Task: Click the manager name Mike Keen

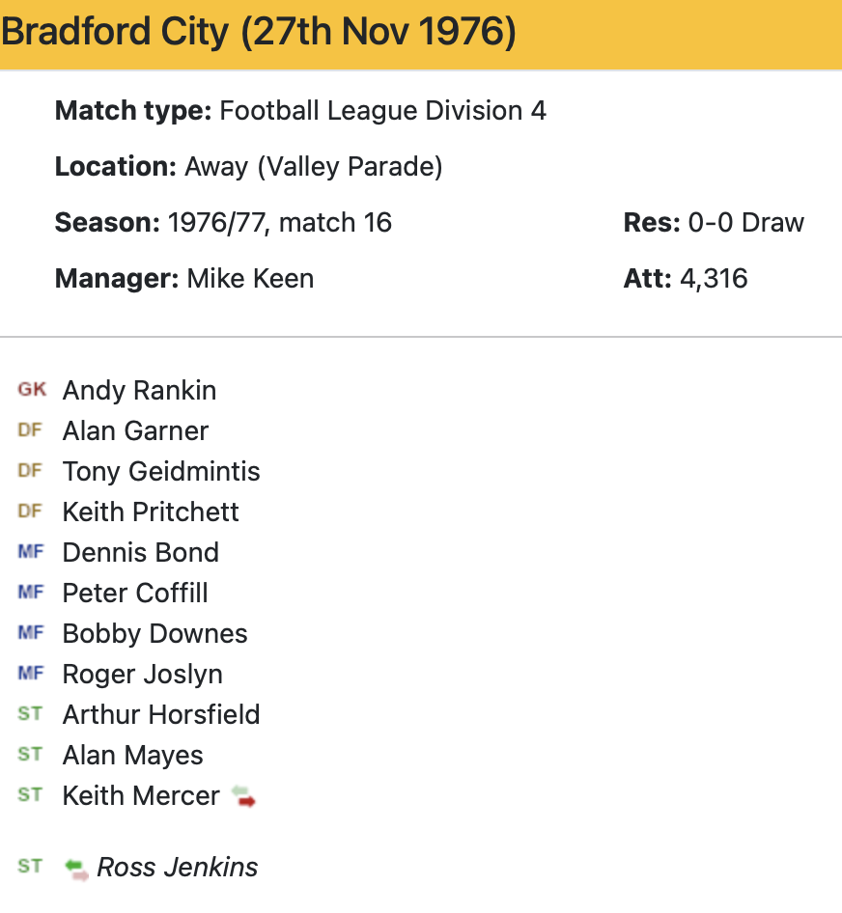Action: coord(250,279)
